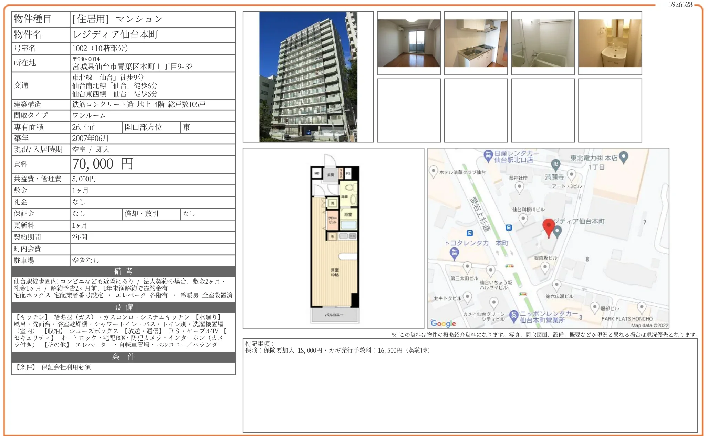Click the 東北電力 本店 map marker

point(624,158)
